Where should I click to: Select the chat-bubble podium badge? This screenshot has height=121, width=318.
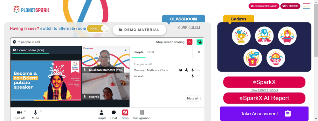coord(253,58)
